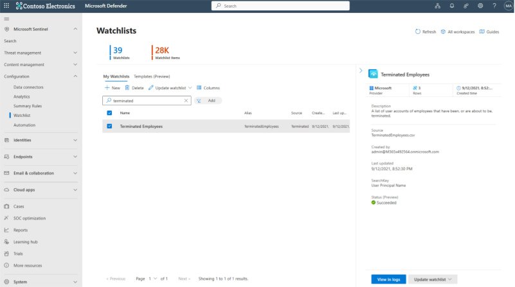Expand the Content management chevron
The width and height of the screenshot is (515, 287).
click(75, 65)
